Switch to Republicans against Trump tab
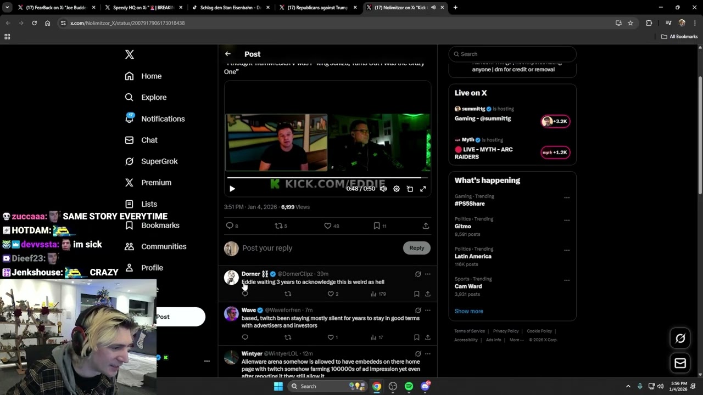703x395 pixels. point(318,8)
